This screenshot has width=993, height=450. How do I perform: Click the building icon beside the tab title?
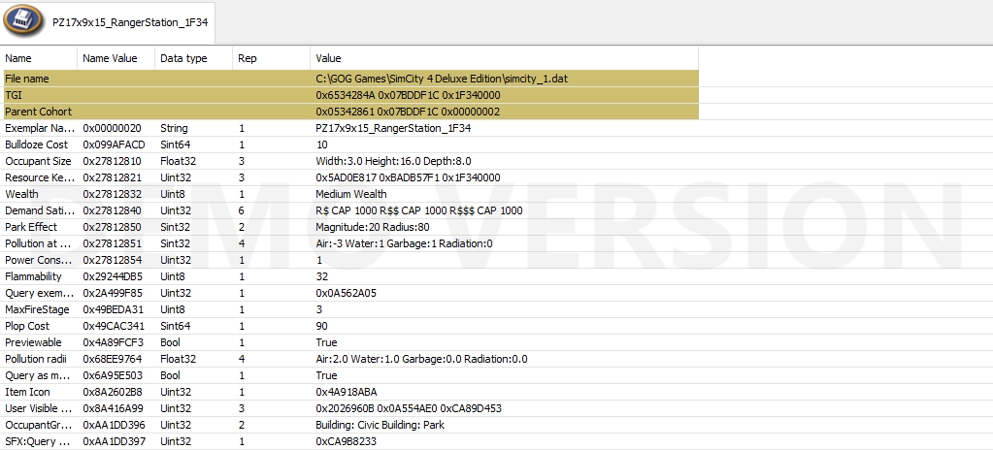pyautogui.click(x=22, y=20)
